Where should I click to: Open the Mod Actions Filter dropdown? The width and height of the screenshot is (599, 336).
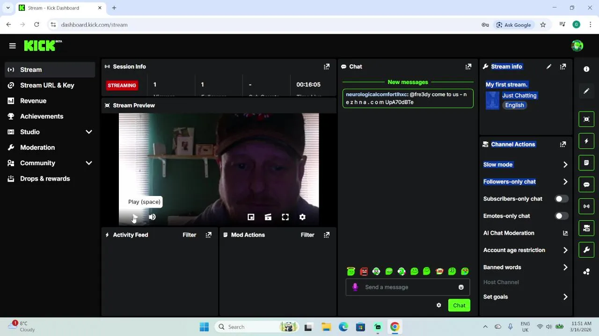307,235
